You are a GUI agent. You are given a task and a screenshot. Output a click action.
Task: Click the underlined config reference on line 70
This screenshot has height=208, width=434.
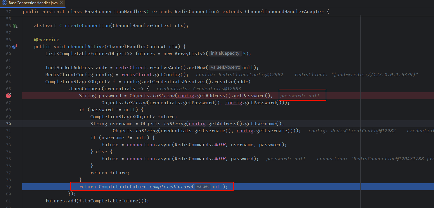click(x=197, y=124)
